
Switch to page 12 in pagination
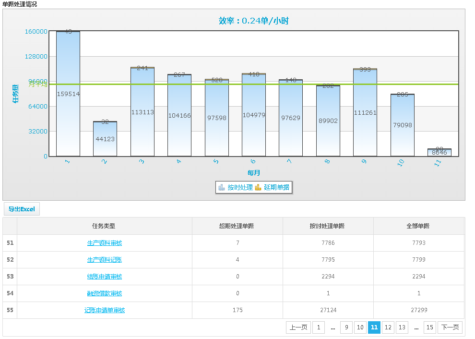pos(388,327)
